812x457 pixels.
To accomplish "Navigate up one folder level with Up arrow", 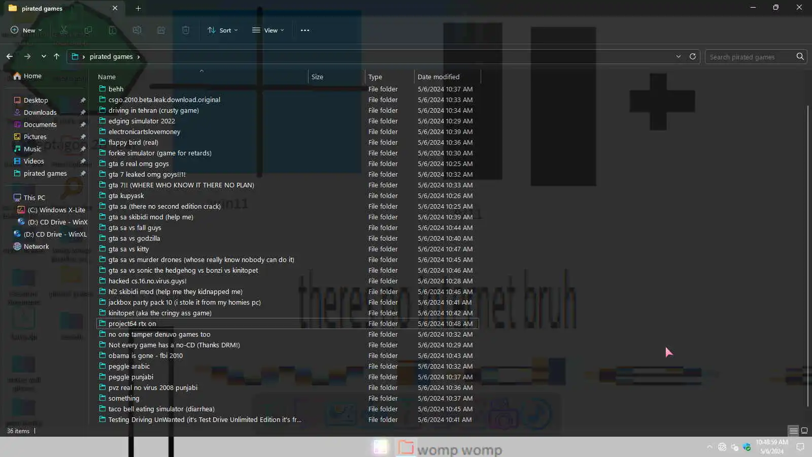I will [56, 56].
